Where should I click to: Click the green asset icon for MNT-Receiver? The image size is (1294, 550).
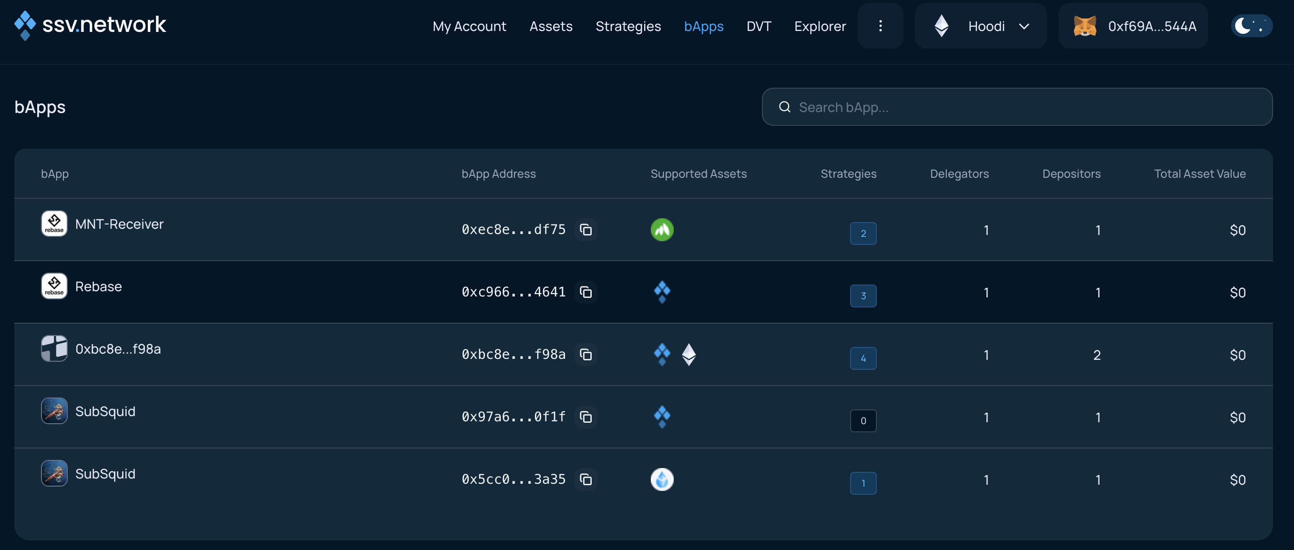click(x=662, y=230)
